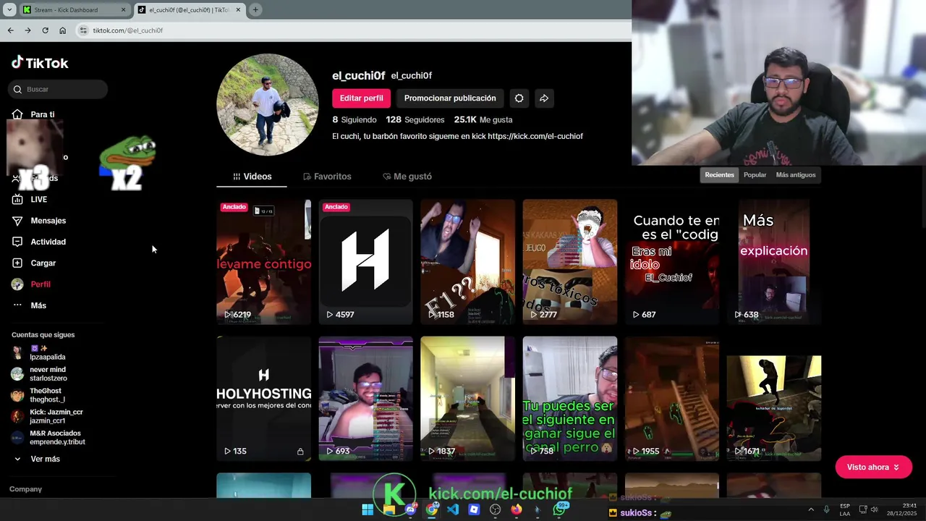
Task: Open video with 2777 views
Action: tap(570, 262)
